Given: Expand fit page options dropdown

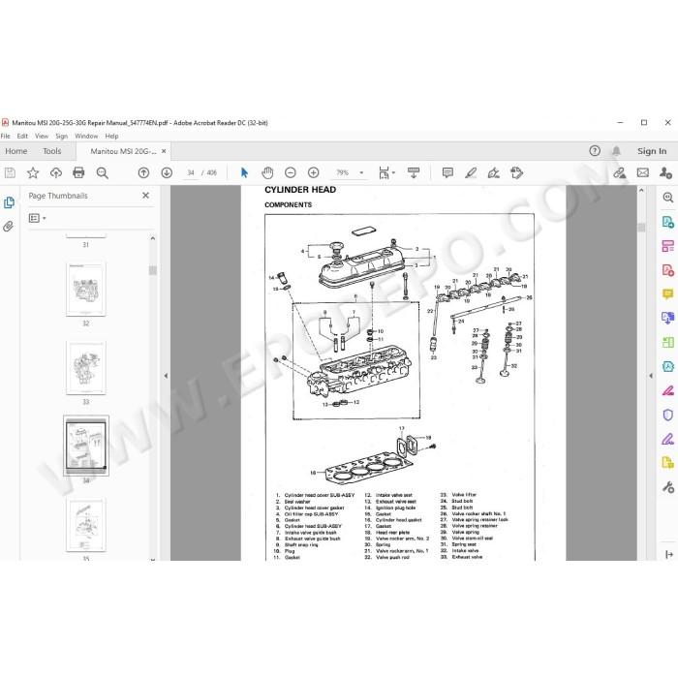Looking at the screenshot, I should [393, 173].
